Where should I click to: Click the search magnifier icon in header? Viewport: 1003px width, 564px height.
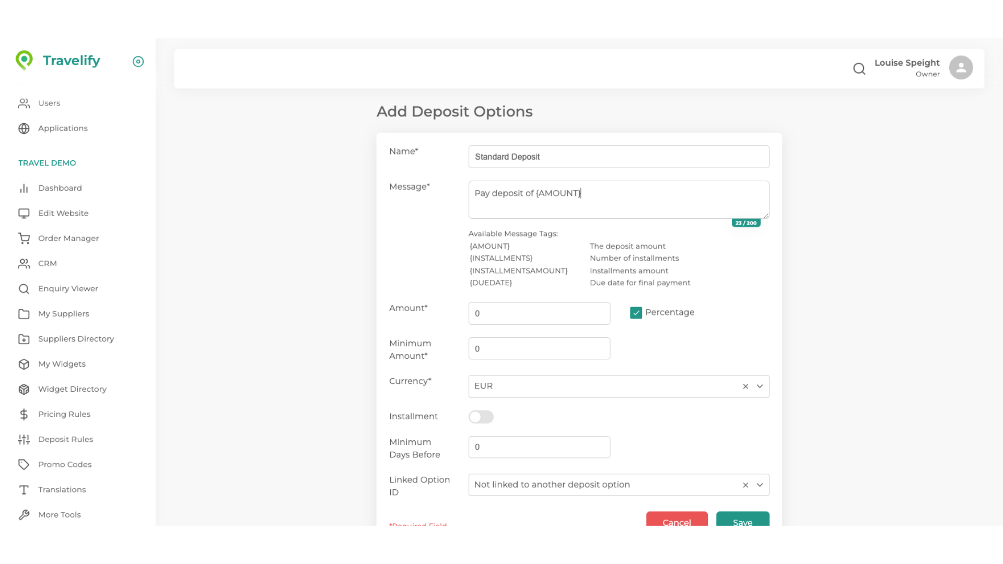(859, 68)
